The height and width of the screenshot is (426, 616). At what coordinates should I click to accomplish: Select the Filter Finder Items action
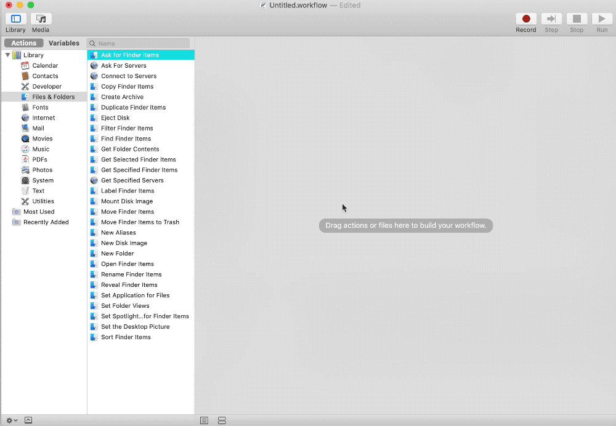(141, 129)
